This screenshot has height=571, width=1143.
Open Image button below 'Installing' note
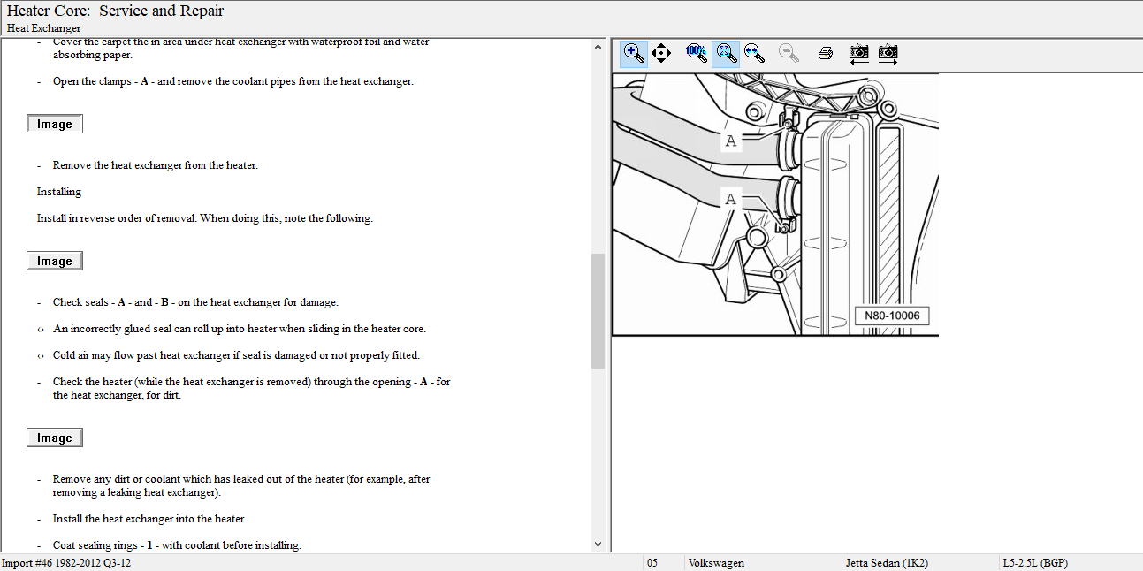(x=55, y=261)
